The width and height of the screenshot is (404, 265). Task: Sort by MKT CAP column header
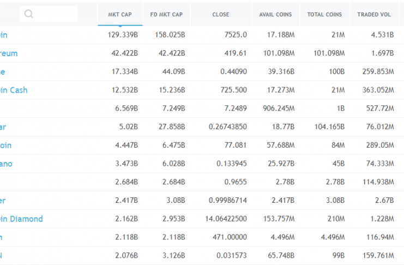(x=120, y=14)
